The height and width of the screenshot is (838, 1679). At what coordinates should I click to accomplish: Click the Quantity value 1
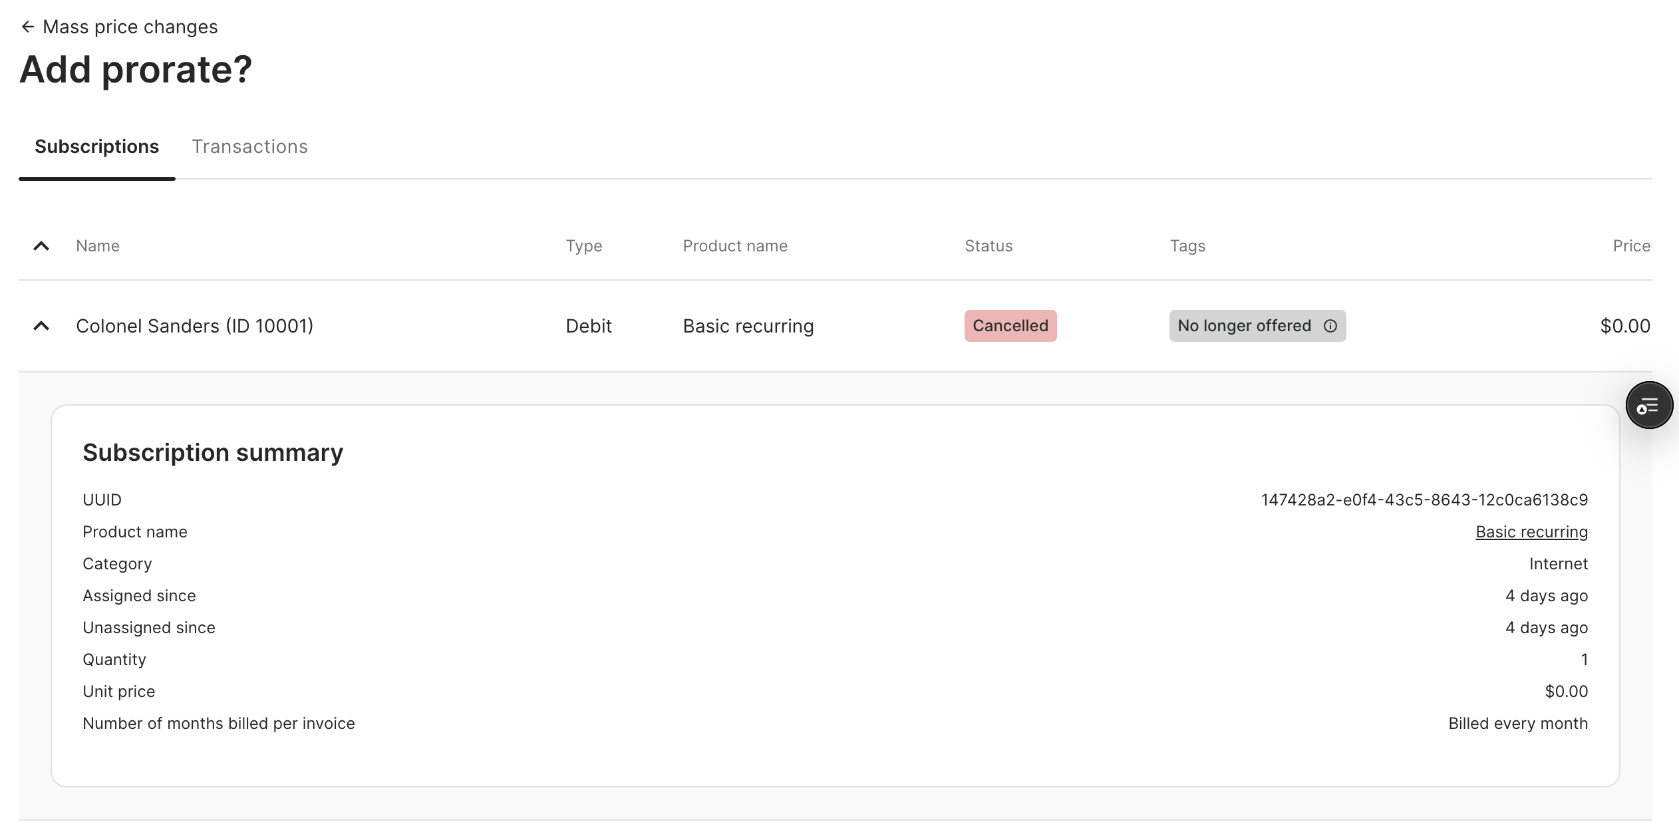click(x=1584, y=660)
